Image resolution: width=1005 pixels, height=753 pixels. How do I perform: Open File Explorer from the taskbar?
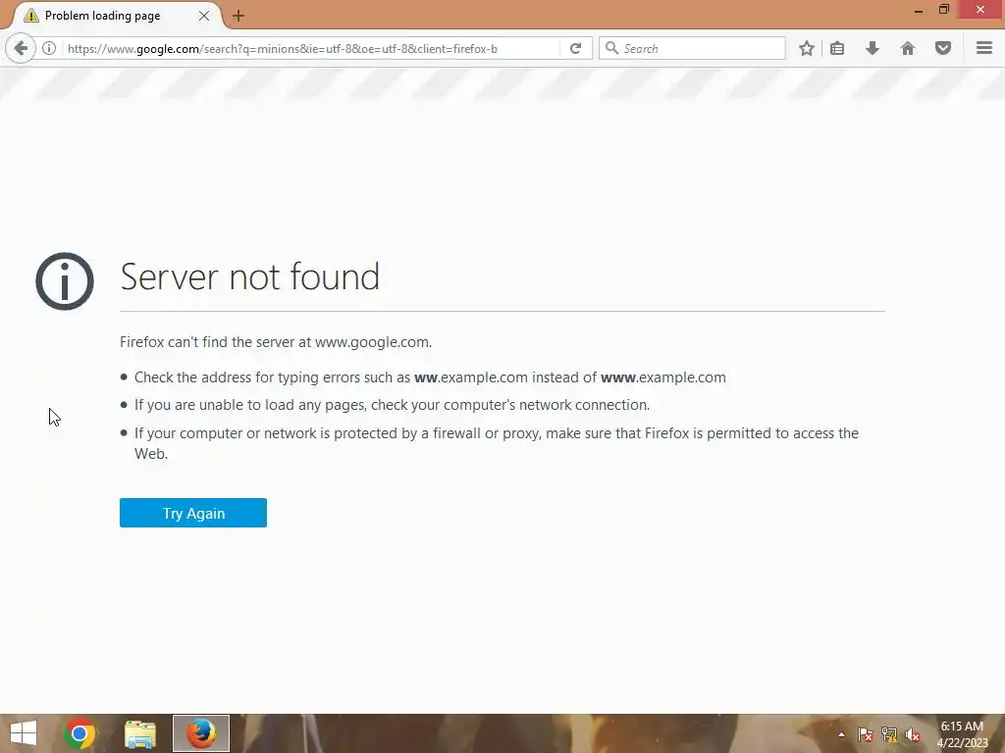coord(140,733)
